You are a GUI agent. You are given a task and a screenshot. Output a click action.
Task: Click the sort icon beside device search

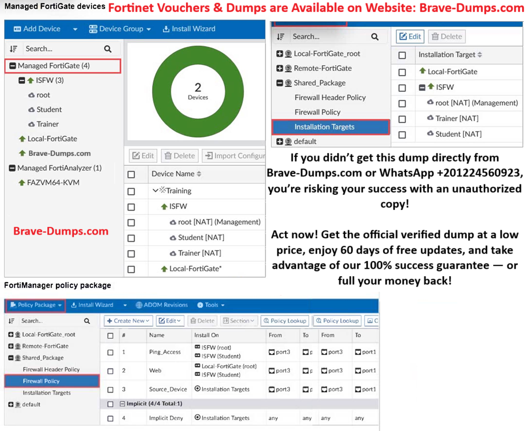pyautogui.click(x=13, y=49)
